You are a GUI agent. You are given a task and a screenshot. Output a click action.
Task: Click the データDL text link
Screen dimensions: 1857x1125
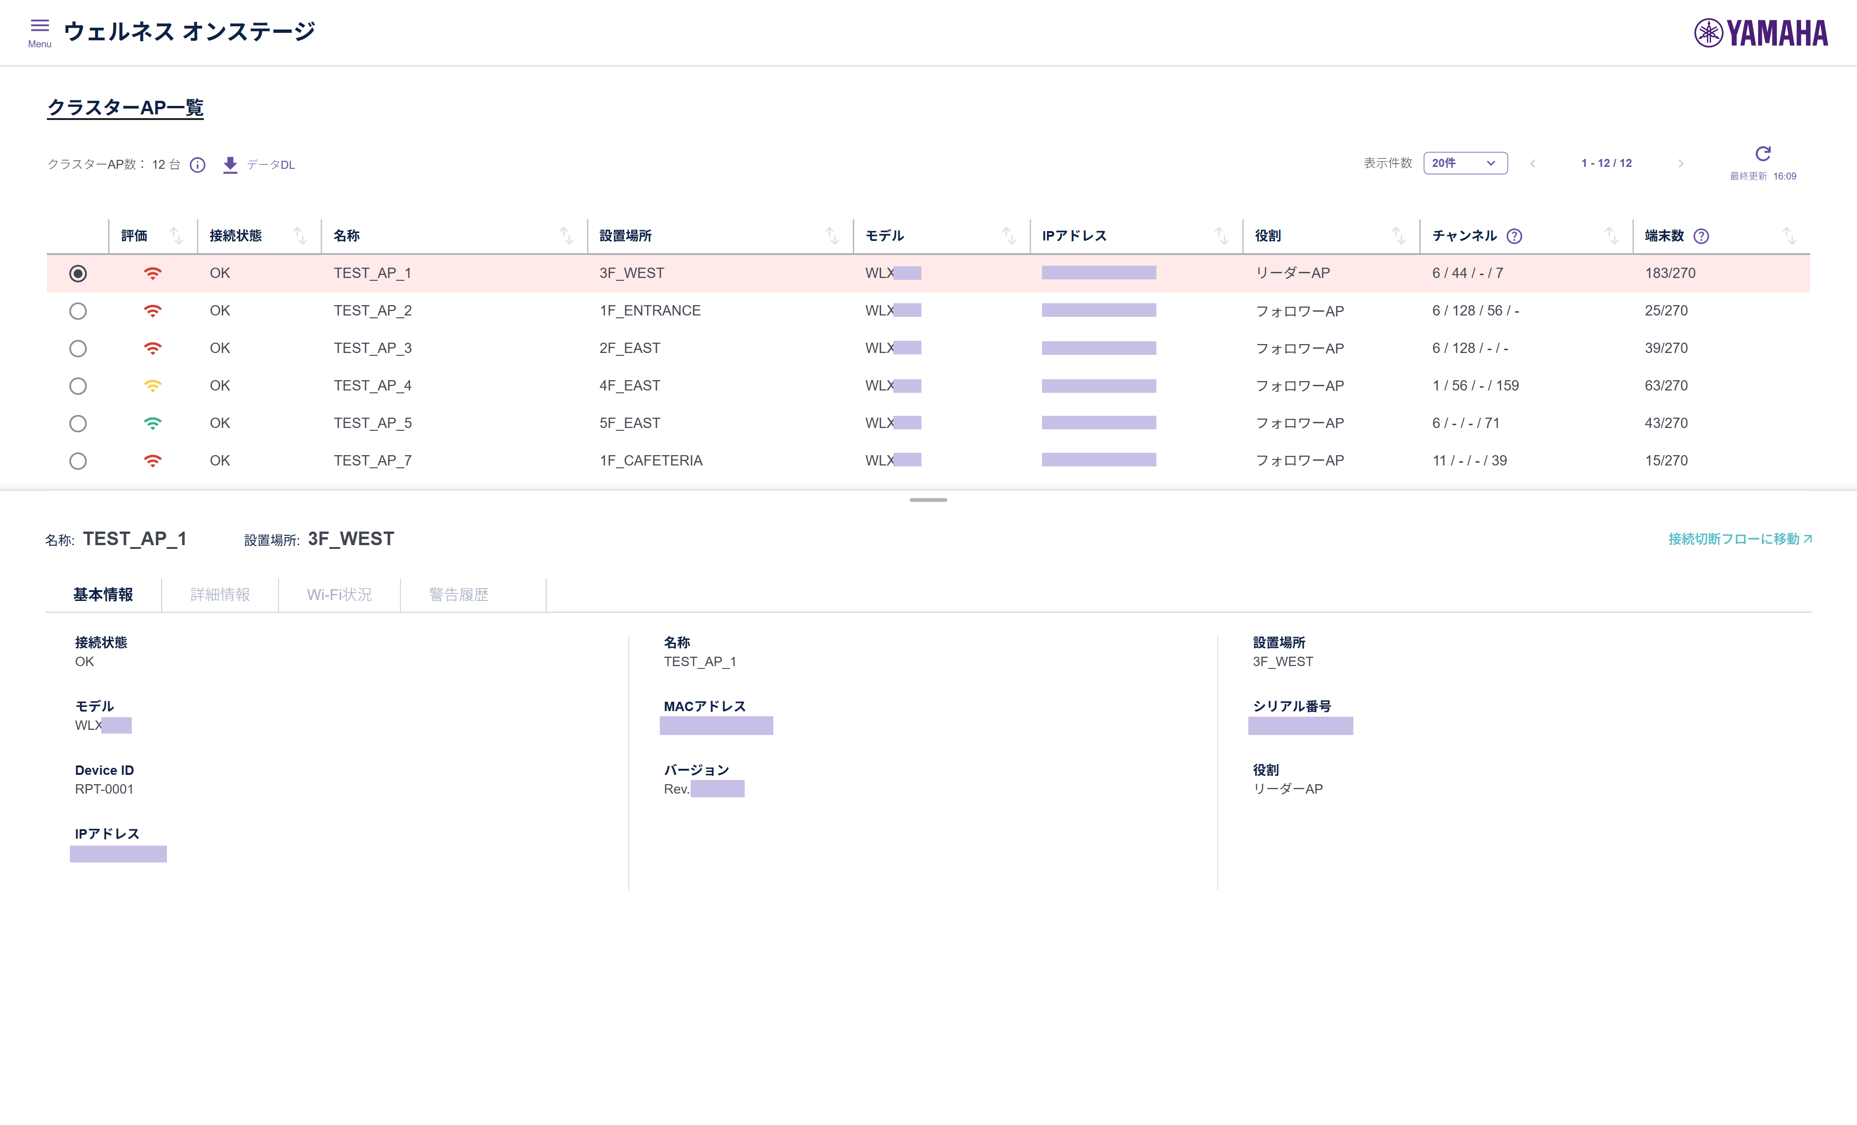[271, 165]
